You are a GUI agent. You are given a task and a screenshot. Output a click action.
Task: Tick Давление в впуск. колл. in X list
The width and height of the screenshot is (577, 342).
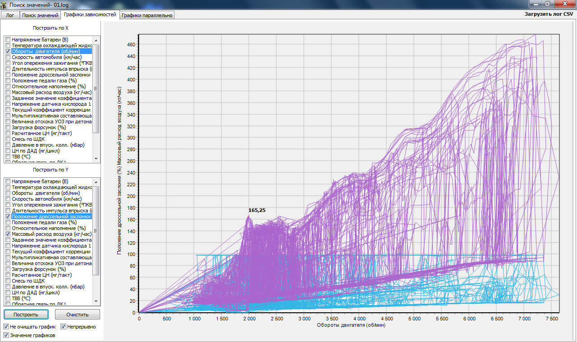pyautogui.click(x=8, y=145)
